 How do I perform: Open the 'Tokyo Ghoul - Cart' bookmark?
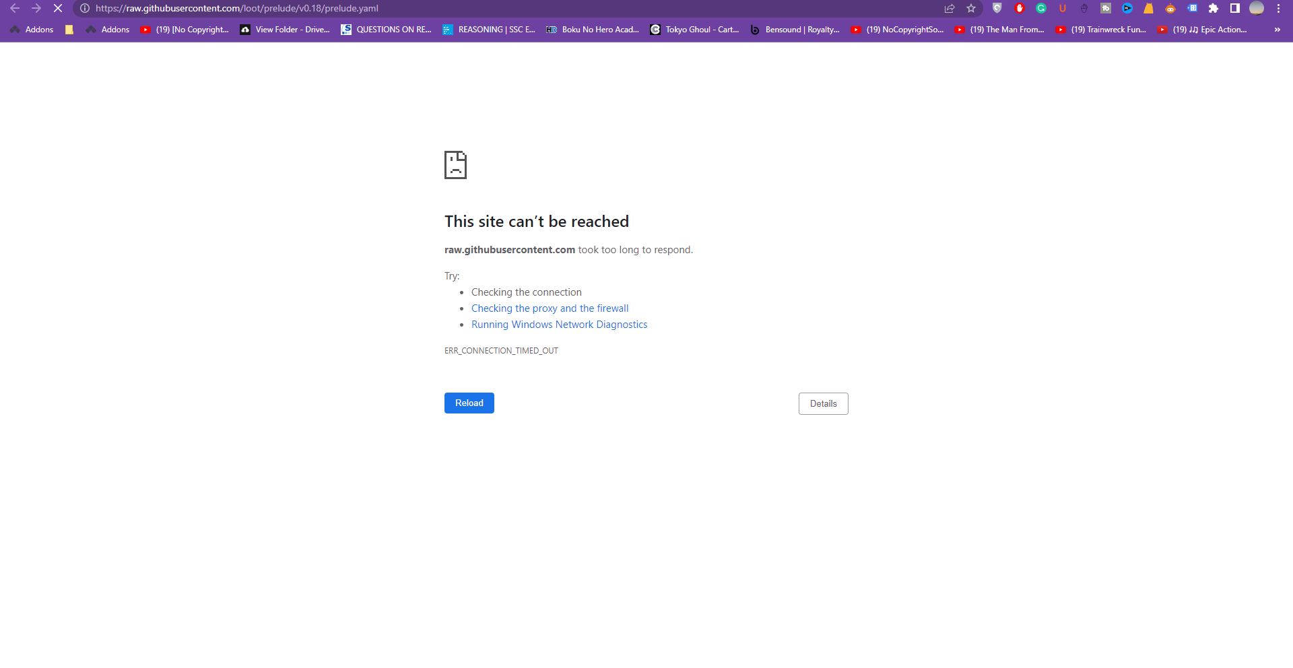click(694, 30)
